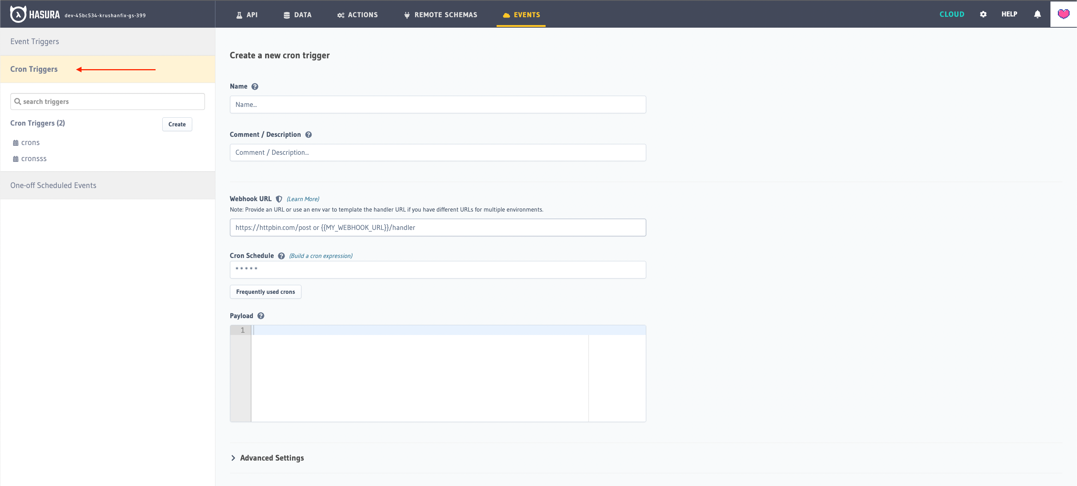Screen dimensions: 1077x486
Task: Click the Webhook URL help icon
Action: [x=279, y=199]
